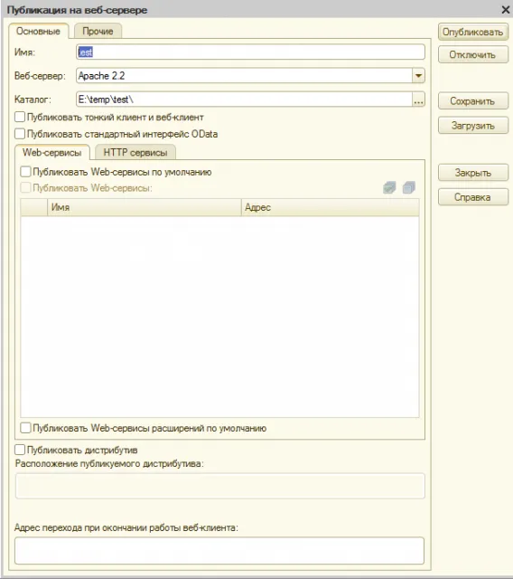
Task: Click the catalog path field E:\temp\test\
Action: pyautogui.click(x=245, y=100)
